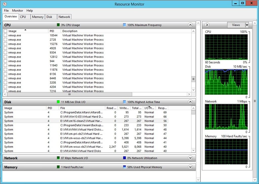Click graph pane scroll down arrow
The width and height of the screenshot is (259, 184).
[x=255, y=179]
